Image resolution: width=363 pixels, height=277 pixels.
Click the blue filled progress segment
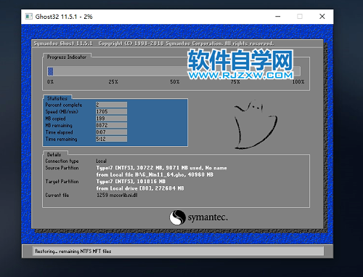click(50, 71)
